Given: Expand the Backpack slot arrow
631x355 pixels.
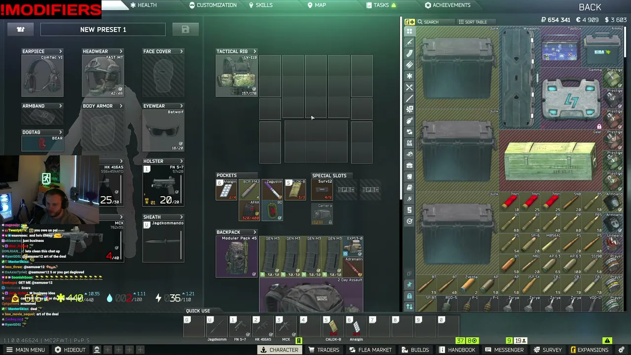Looking at the screenshot, I should pos(255,232).
